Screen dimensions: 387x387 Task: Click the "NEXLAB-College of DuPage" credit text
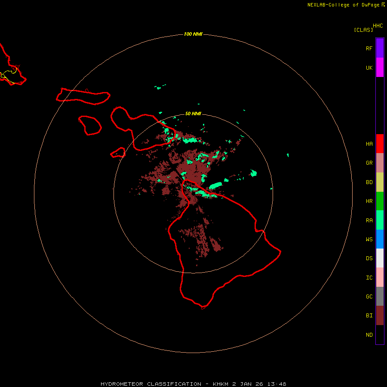click(x=343, y=5)
